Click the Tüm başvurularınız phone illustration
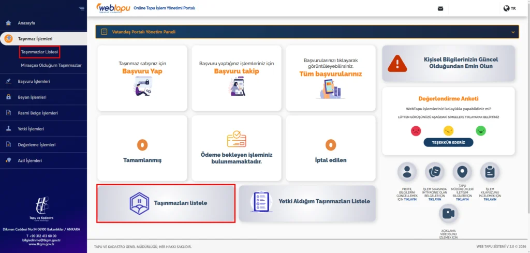Viewport: 530px width, 253px height. (331, 89)
